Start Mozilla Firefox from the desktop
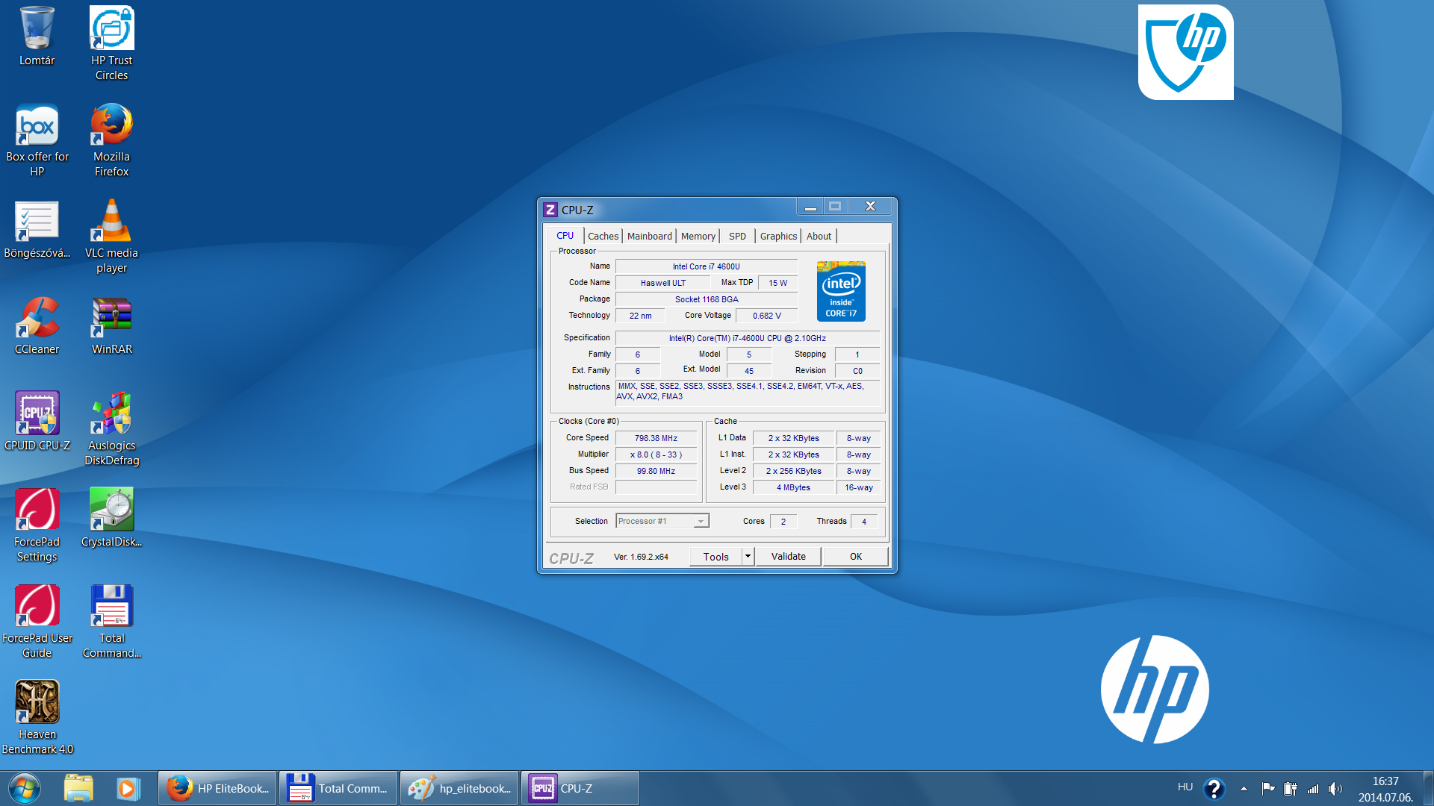The width and height of the screenshot is (1434, 806). (111, 127)
